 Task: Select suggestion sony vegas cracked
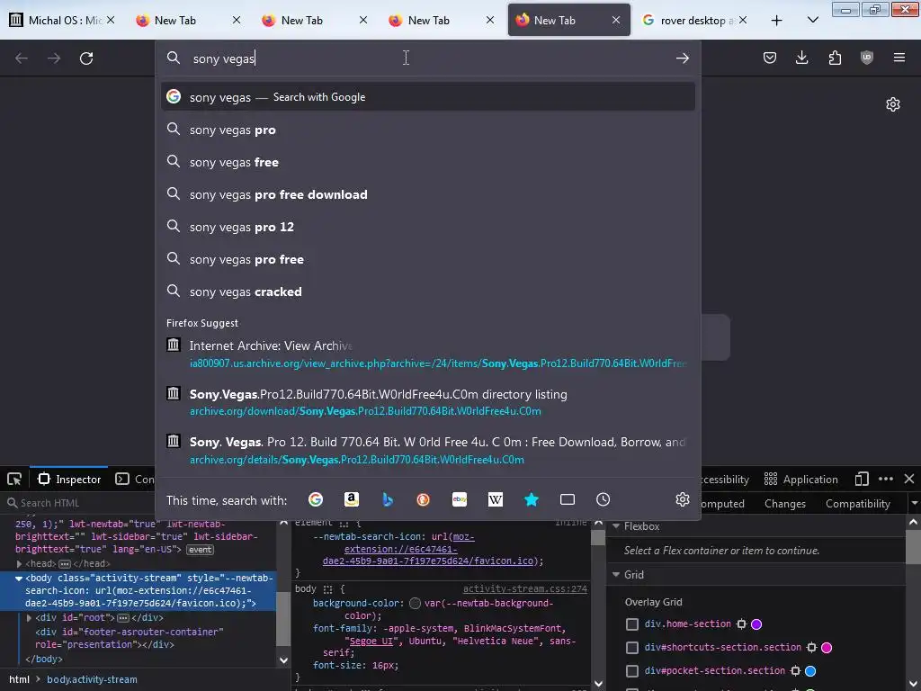(427, 292)
